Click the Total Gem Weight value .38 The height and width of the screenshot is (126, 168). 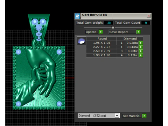[108, 23]
